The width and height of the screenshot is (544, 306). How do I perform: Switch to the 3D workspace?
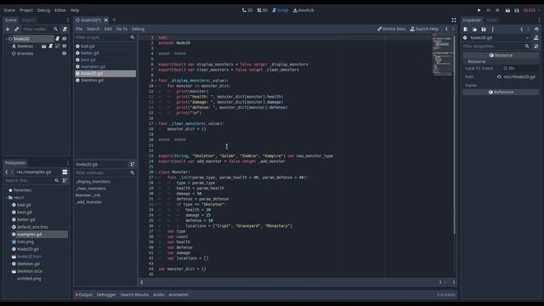click(x=263, y=10)
